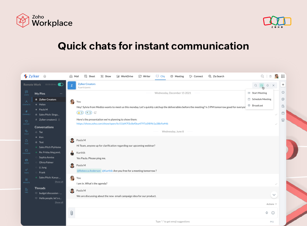Open the Actions dropdown above the message box
Image resolution: width=307 pixels, height=226 pixels.
(x=271, y=204)
